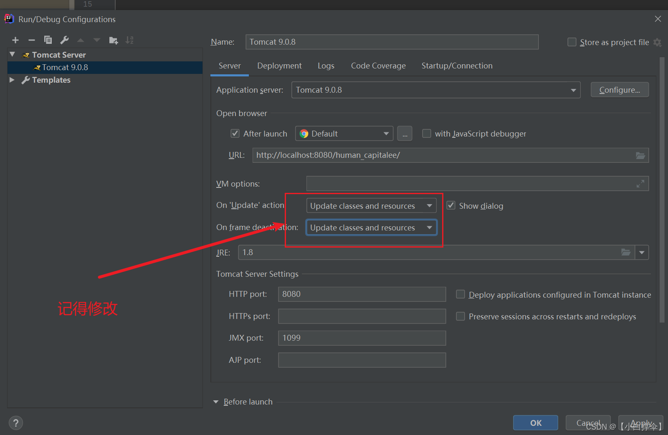Click the URL field folder browse icon
The image size is (668, 435).
pyautogui.click(x=640, y=155)
